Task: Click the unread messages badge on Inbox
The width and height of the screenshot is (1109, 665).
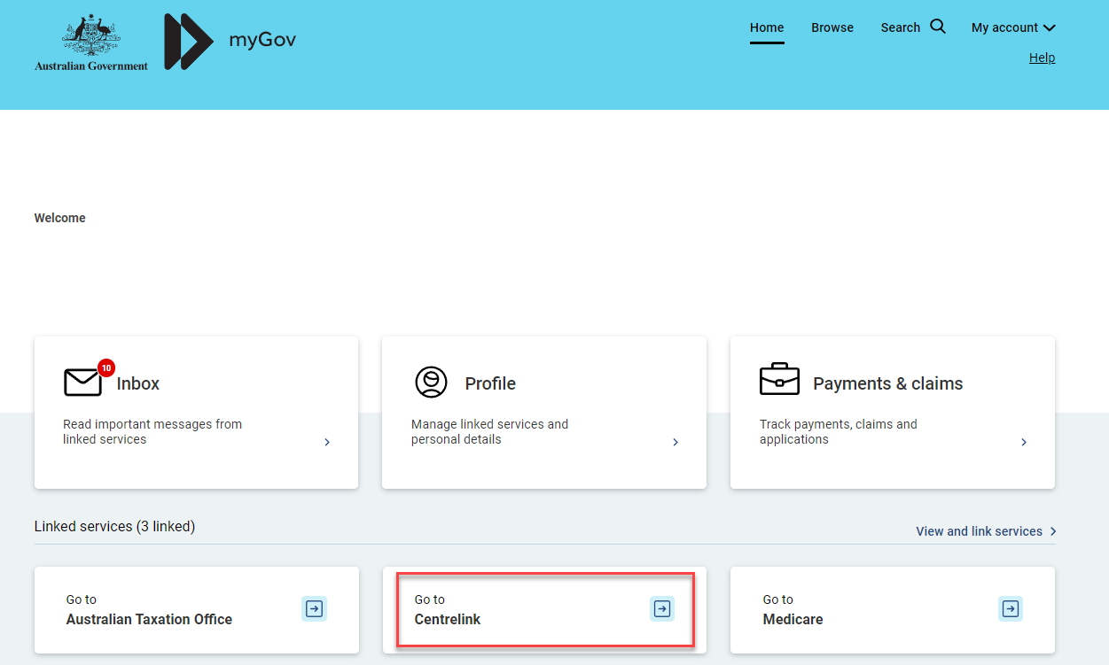Action: point(106,367)
